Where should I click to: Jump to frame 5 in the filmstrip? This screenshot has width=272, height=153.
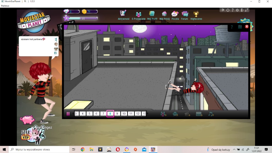[x=89, y=114]
